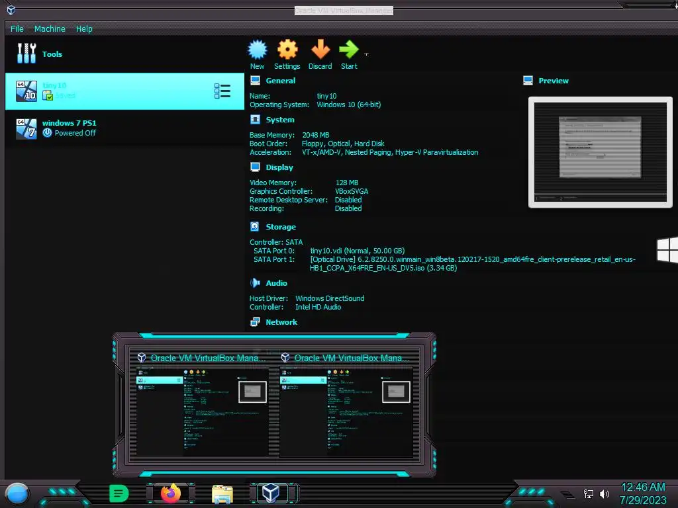
Task: Open the Machine menu
Action: click(50, 28)
